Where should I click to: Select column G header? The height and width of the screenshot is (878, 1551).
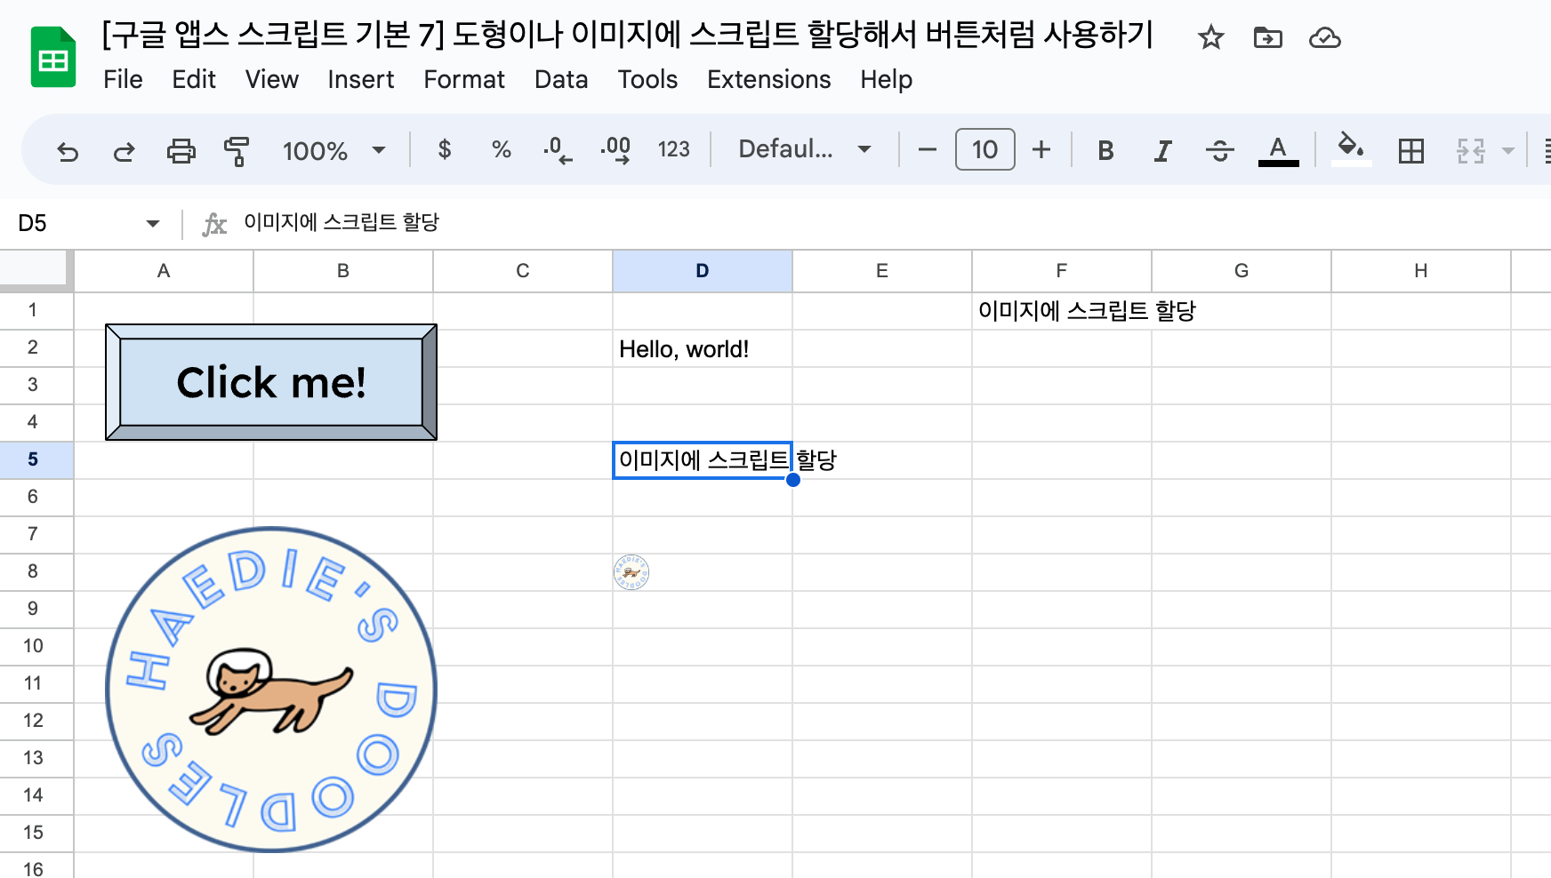coord(1242,271)
